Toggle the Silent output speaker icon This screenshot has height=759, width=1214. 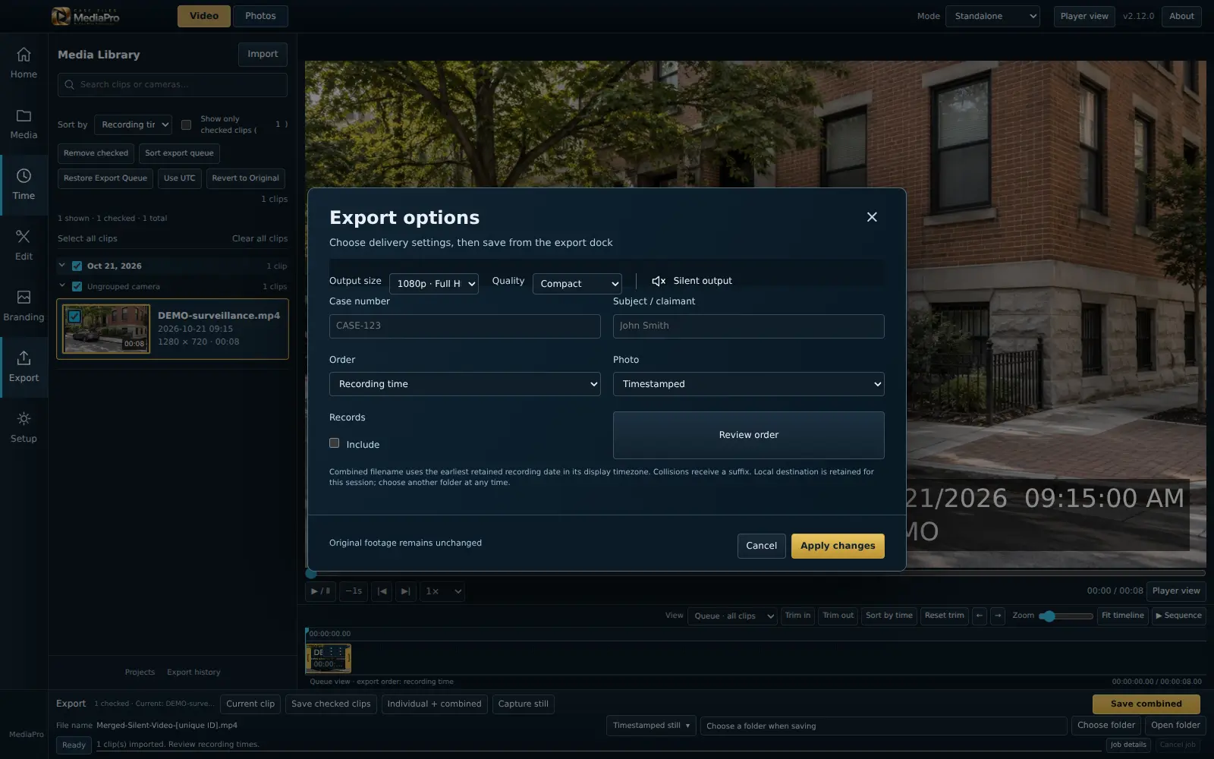point(659,281)
